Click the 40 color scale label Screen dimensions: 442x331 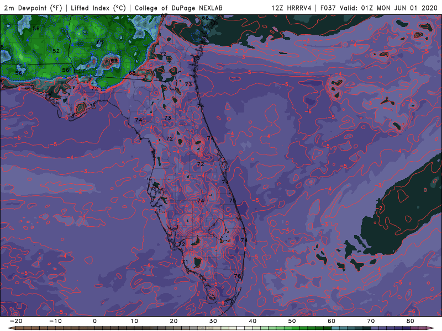point(252,321)
